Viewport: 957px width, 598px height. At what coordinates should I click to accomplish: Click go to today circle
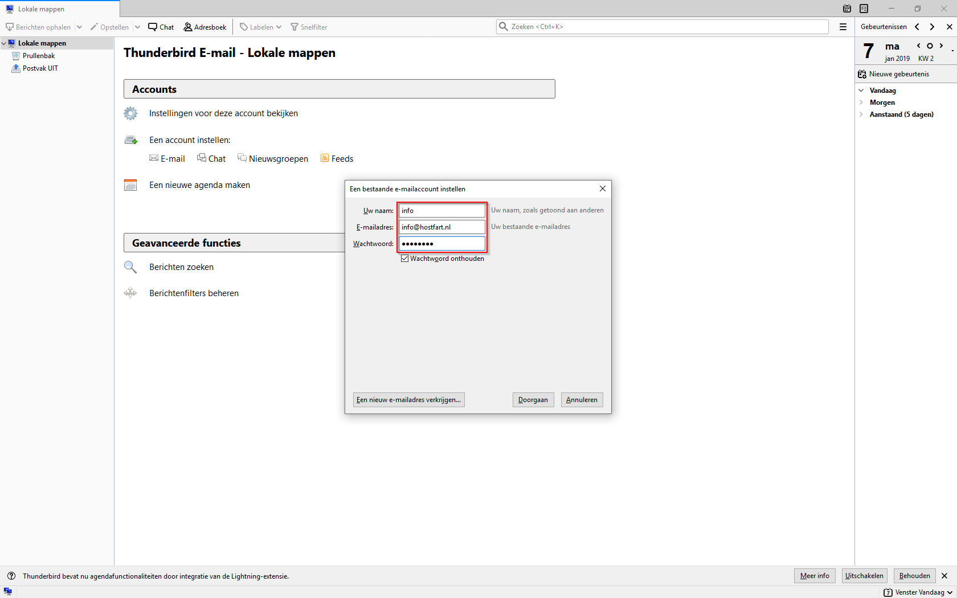tap(930, 46)
